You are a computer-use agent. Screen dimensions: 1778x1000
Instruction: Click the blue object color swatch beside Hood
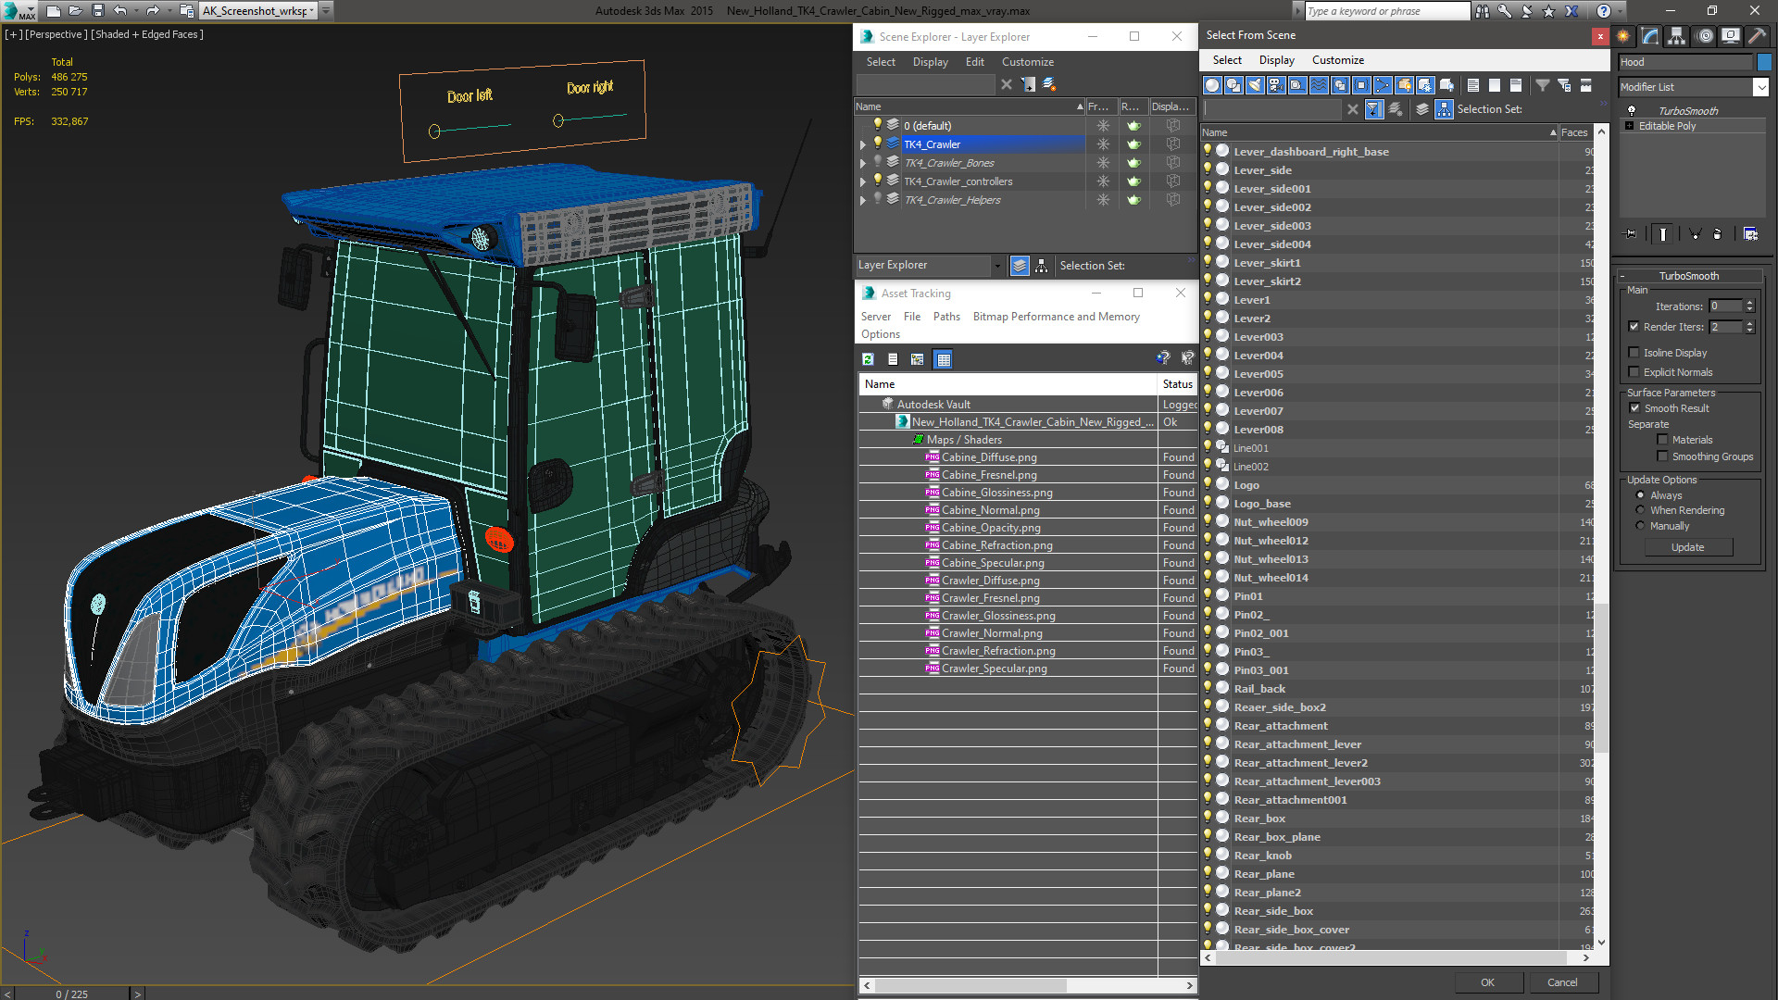coord(1764,62)
